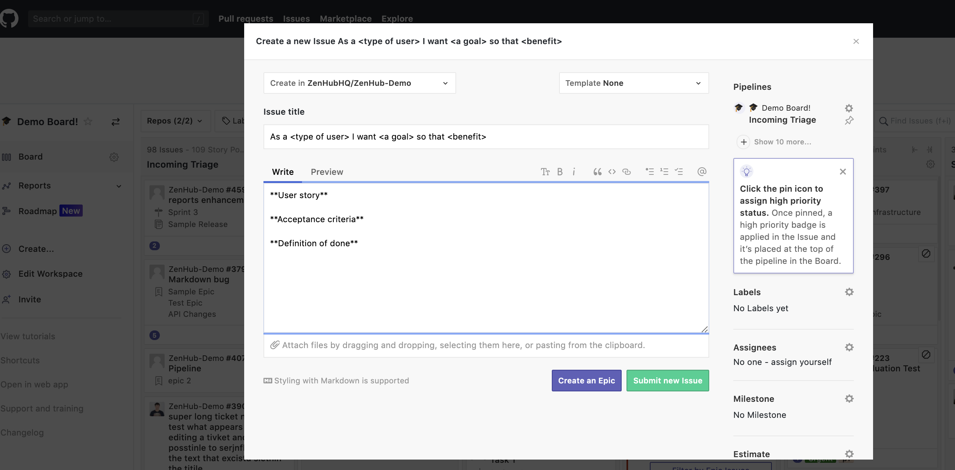Click the italic formatting icon

(574, 172)
